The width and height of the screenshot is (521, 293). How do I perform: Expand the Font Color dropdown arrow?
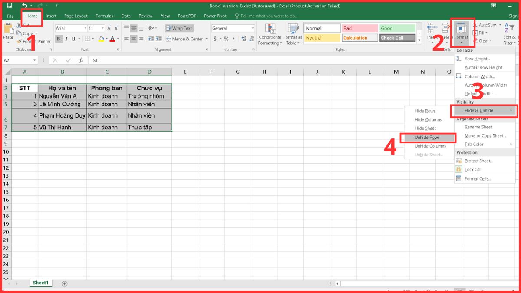[118, 39]
